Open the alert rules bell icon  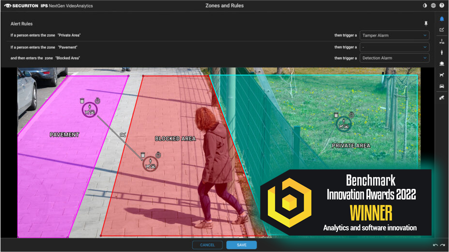442,19
